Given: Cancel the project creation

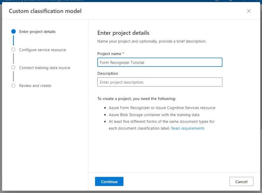Looking at the screenshot, I should tap(241, 181).
